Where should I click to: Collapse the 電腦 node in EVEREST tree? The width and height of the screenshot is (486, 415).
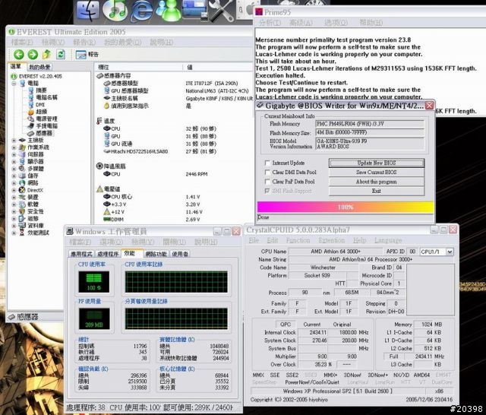click(x=14, y=84)
